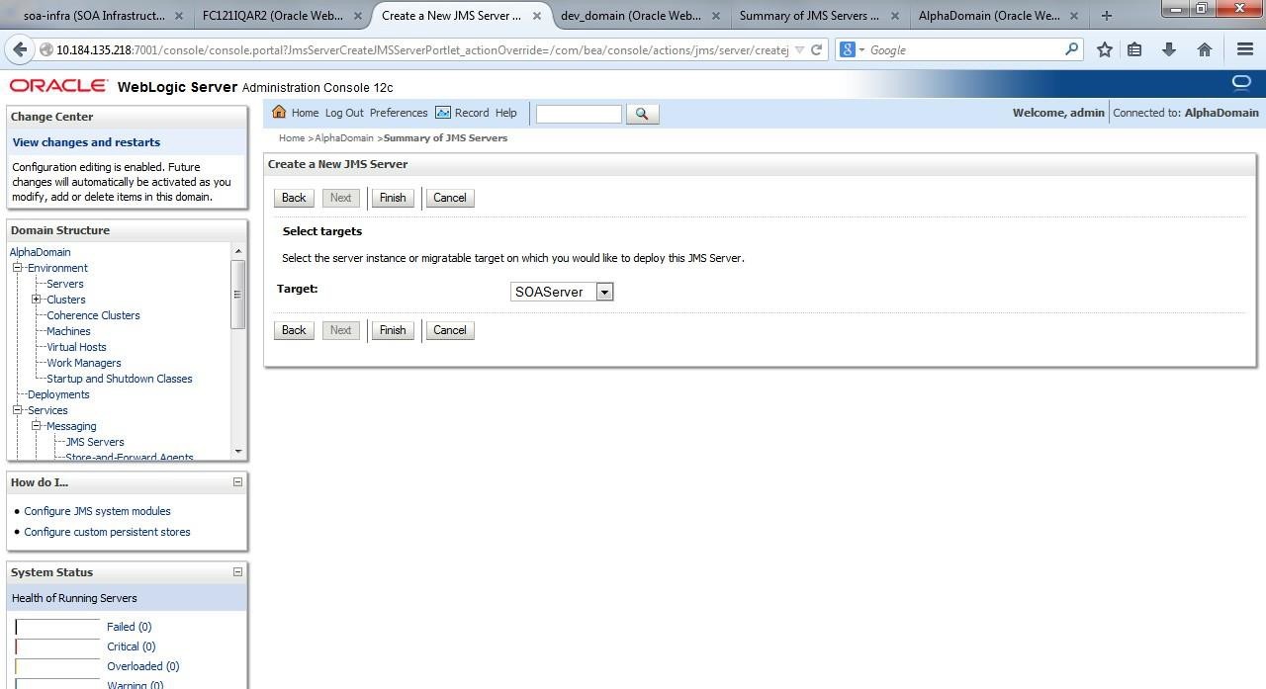Open the Target SOAServer dropdown
Viewport: 1266px width, 689px height.
[x=562, y=292]
